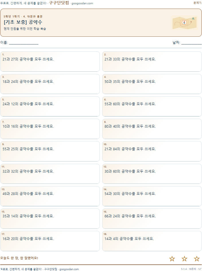Open googoodan.com in the top header
This screenshot has width=202, height=271.
coord(82,3)
